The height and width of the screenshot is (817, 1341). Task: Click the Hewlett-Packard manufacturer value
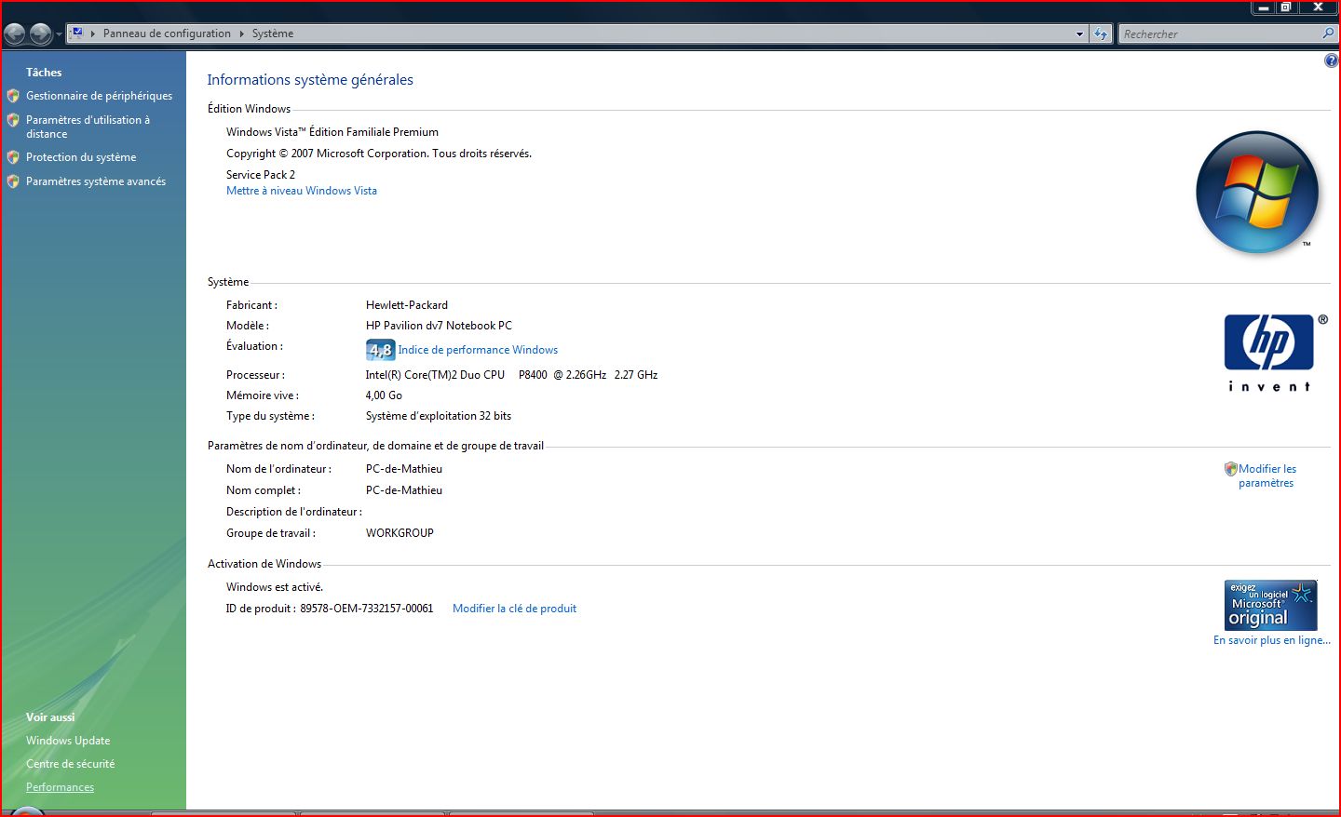407,305
